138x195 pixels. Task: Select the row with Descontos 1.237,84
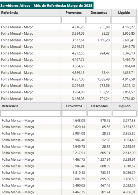pos(69,160)
